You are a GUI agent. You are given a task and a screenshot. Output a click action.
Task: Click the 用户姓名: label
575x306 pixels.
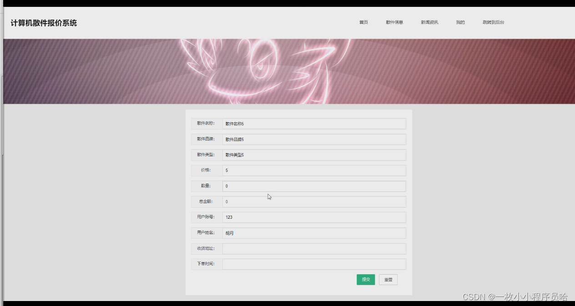[206, 232]
